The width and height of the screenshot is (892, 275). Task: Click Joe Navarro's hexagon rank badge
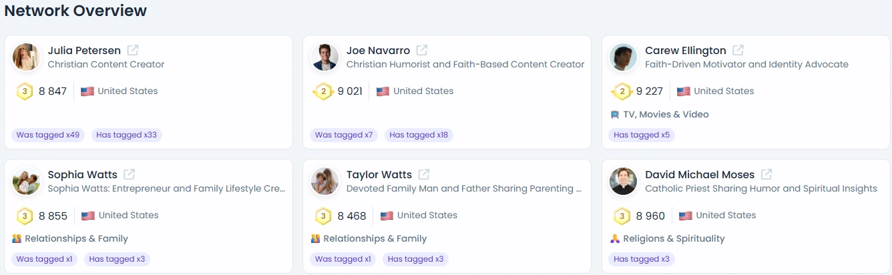pos(323,91)
